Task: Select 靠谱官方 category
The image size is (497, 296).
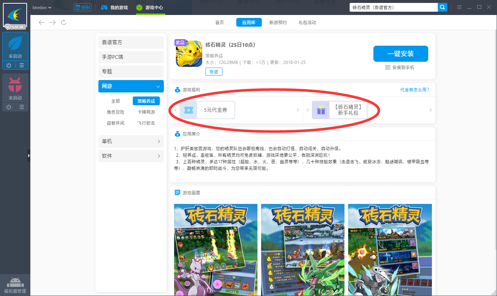Action: click(x=131, y=42)
